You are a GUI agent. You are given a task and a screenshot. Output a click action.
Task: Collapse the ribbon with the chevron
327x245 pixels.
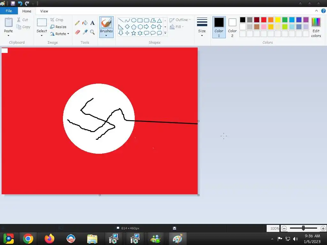click(316, 11)
